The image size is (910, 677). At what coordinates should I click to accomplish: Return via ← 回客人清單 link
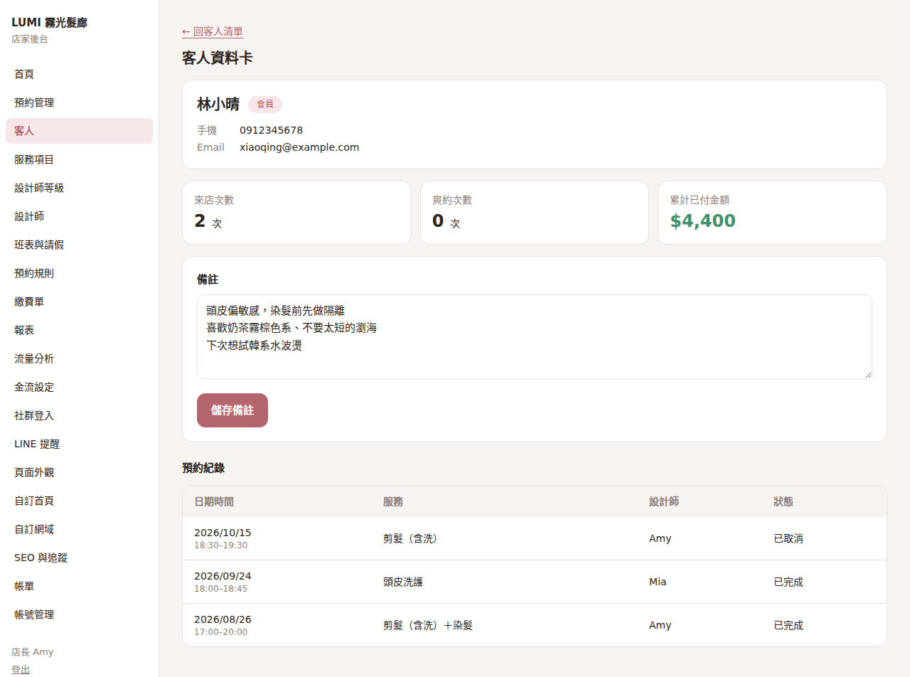[x=213, y=31]
